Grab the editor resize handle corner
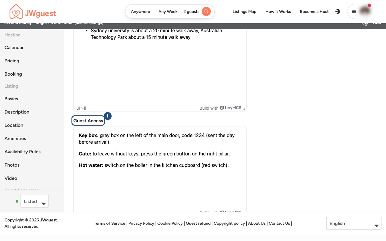This screenshot has width=386, height=241. click(x=244, y=109)
